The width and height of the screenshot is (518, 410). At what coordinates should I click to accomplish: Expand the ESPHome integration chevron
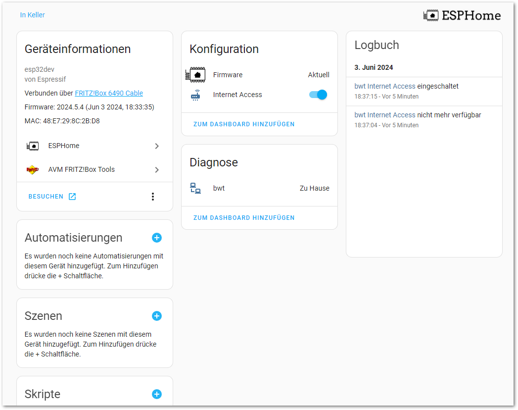point(157,146)
